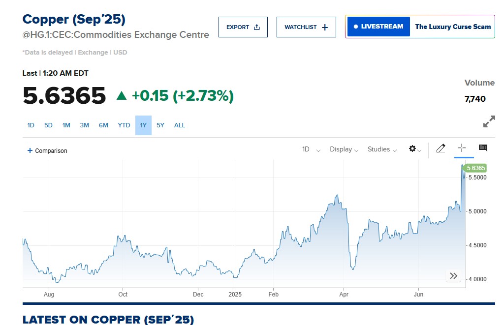Click the 5.6365 price label on chart axis
This screenshot has width=504, height=325.
(x=475, y=168)
